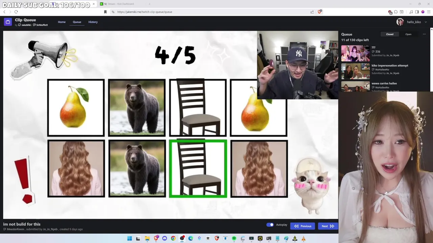Click the tab search toolbar icon
The height and width of the screenshot is (243, 433).
click(402, 12)
